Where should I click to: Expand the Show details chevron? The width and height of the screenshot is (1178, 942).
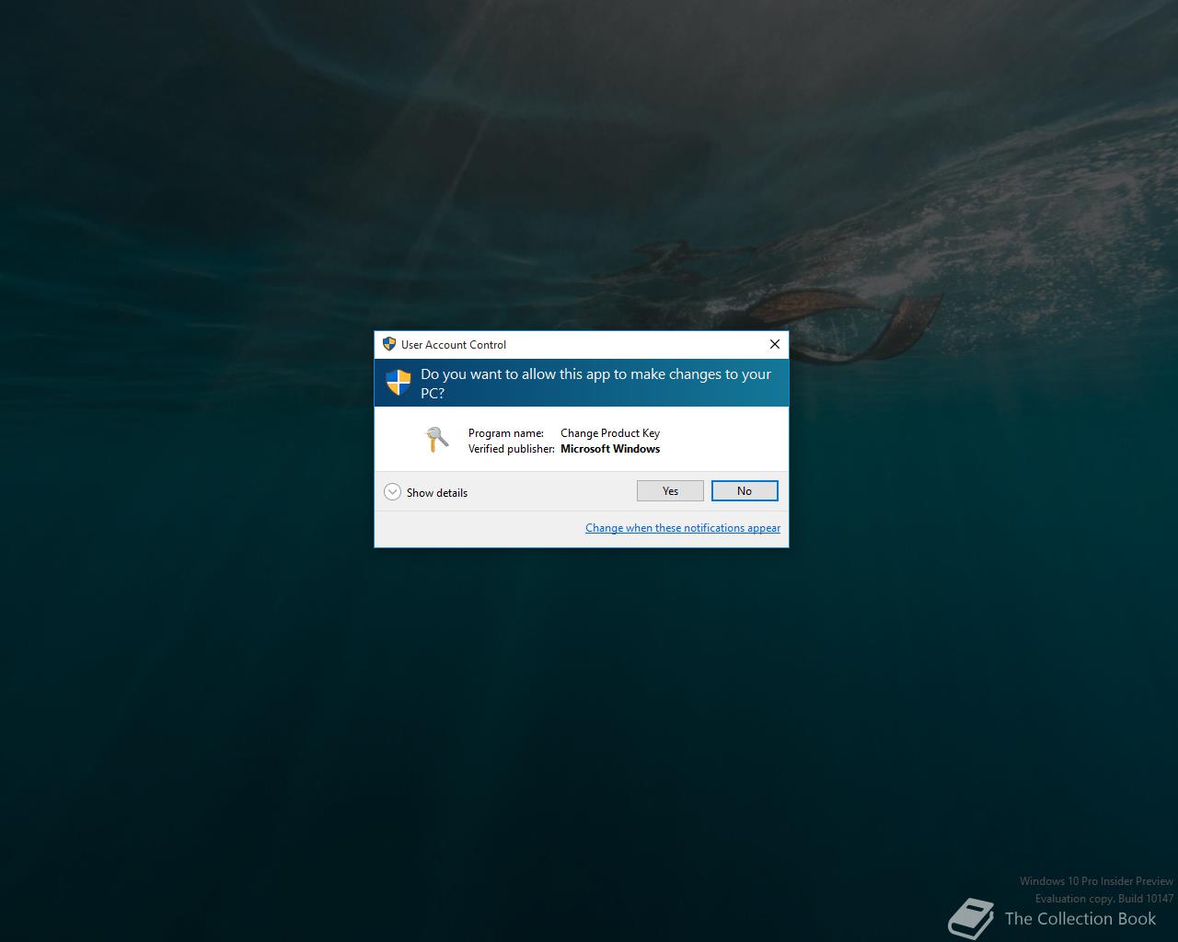click(392, 492)
